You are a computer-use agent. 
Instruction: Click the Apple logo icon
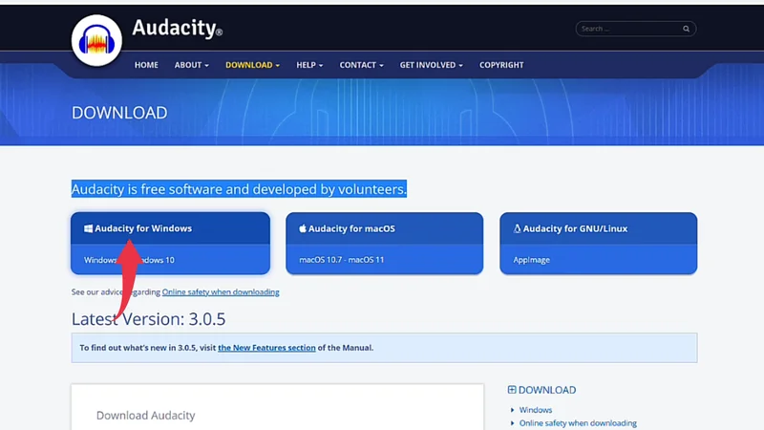pos(303,229)
